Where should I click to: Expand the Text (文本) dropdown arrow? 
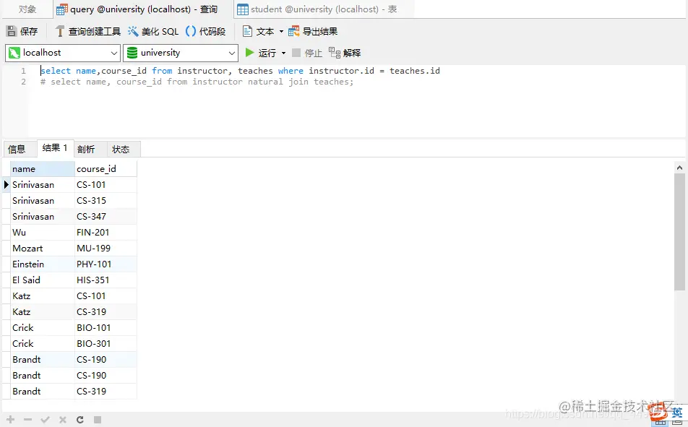[281, 32]
